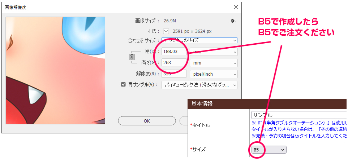Toggle the 再サンプル checkbox
Image resolution: width=348 pixels, height=168 pixels.
(123, 85)
